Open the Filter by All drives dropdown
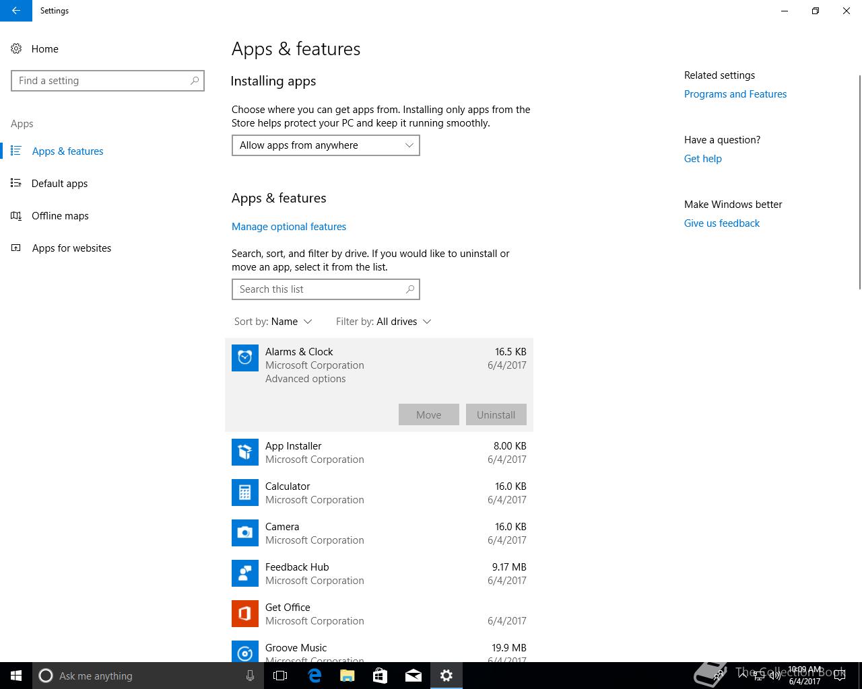 384,322
